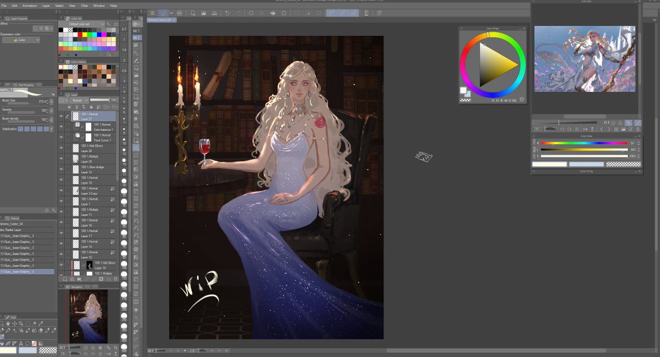Viewport: 660px width, 357px height.
Task: Zoom out the Sub View image
Action: pos(613,123)
